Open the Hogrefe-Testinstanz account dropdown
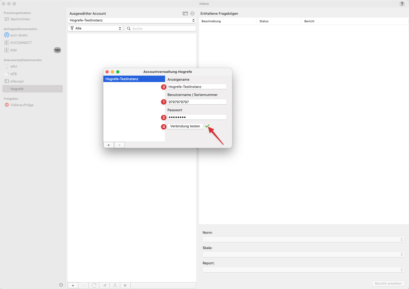 click(132, 20)
